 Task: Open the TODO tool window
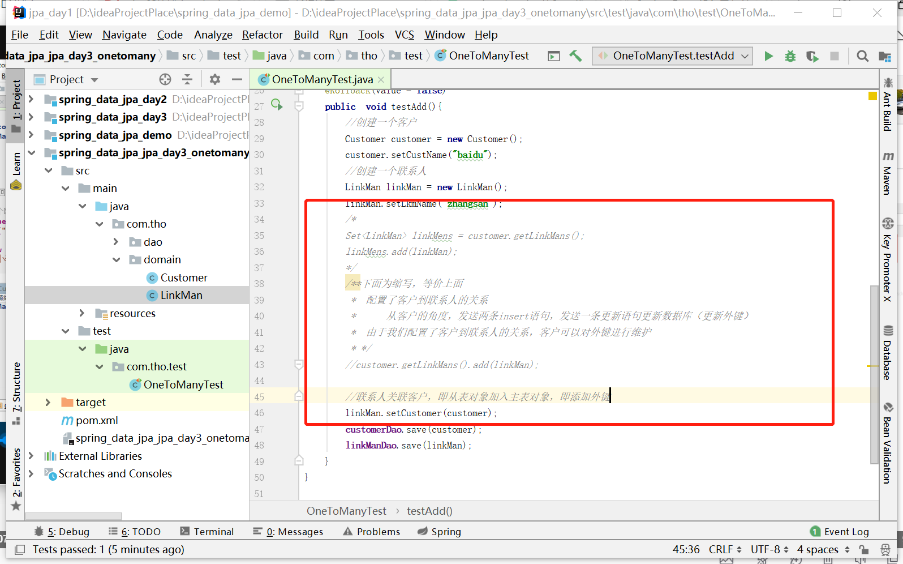135,532
